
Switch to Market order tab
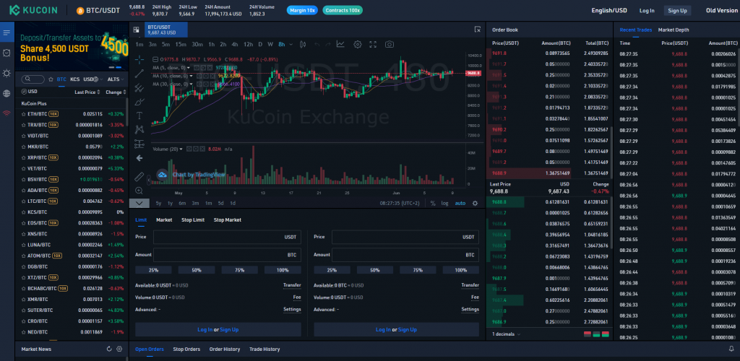click(164, 220)
